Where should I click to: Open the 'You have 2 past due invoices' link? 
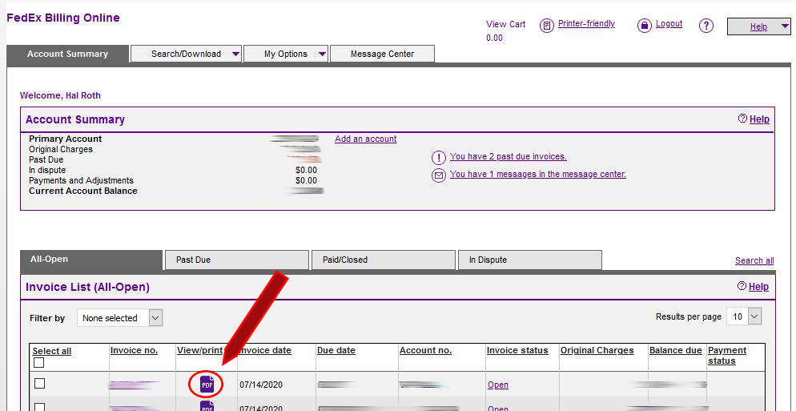point(509,156)
